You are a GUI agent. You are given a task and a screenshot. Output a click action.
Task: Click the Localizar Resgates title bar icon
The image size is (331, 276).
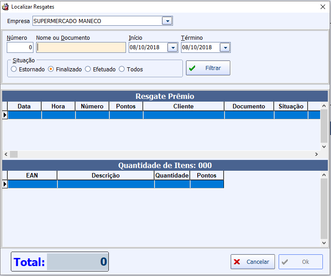tap(5, 7)
